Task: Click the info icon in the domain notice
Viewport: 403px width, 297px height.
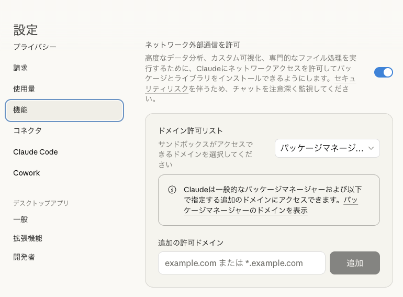Action: coord(172,190)
